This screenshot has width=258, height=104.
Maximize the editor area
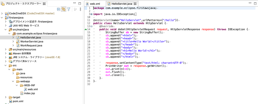click(255, 3)
